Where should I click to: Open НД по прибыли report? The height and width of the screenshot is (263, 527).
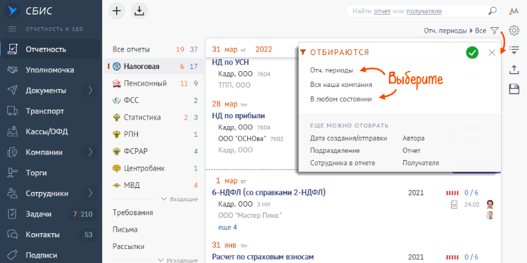tap(239, 116)
